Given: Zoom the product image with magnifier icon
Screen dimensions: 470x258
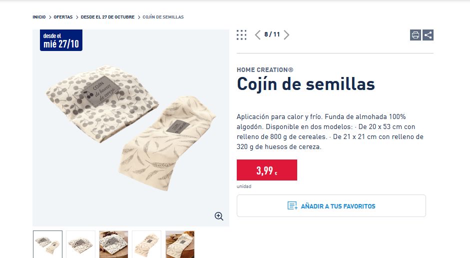Looking at the screenshot, I should [x=219, y=216].
